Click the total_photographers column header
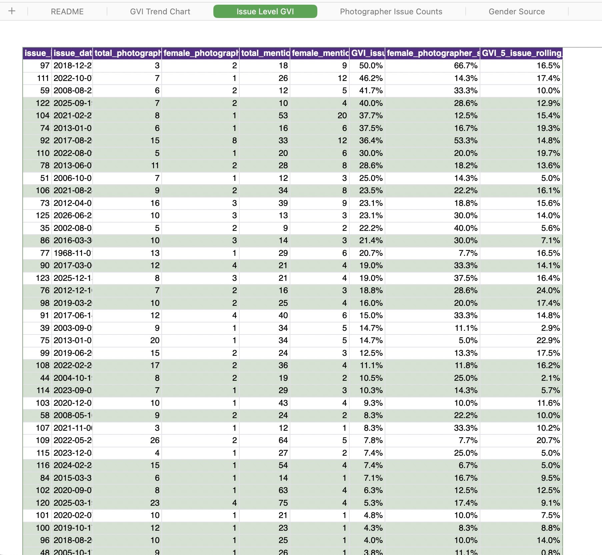The width and height of the screenshot is (602, 555). [127, 53]
